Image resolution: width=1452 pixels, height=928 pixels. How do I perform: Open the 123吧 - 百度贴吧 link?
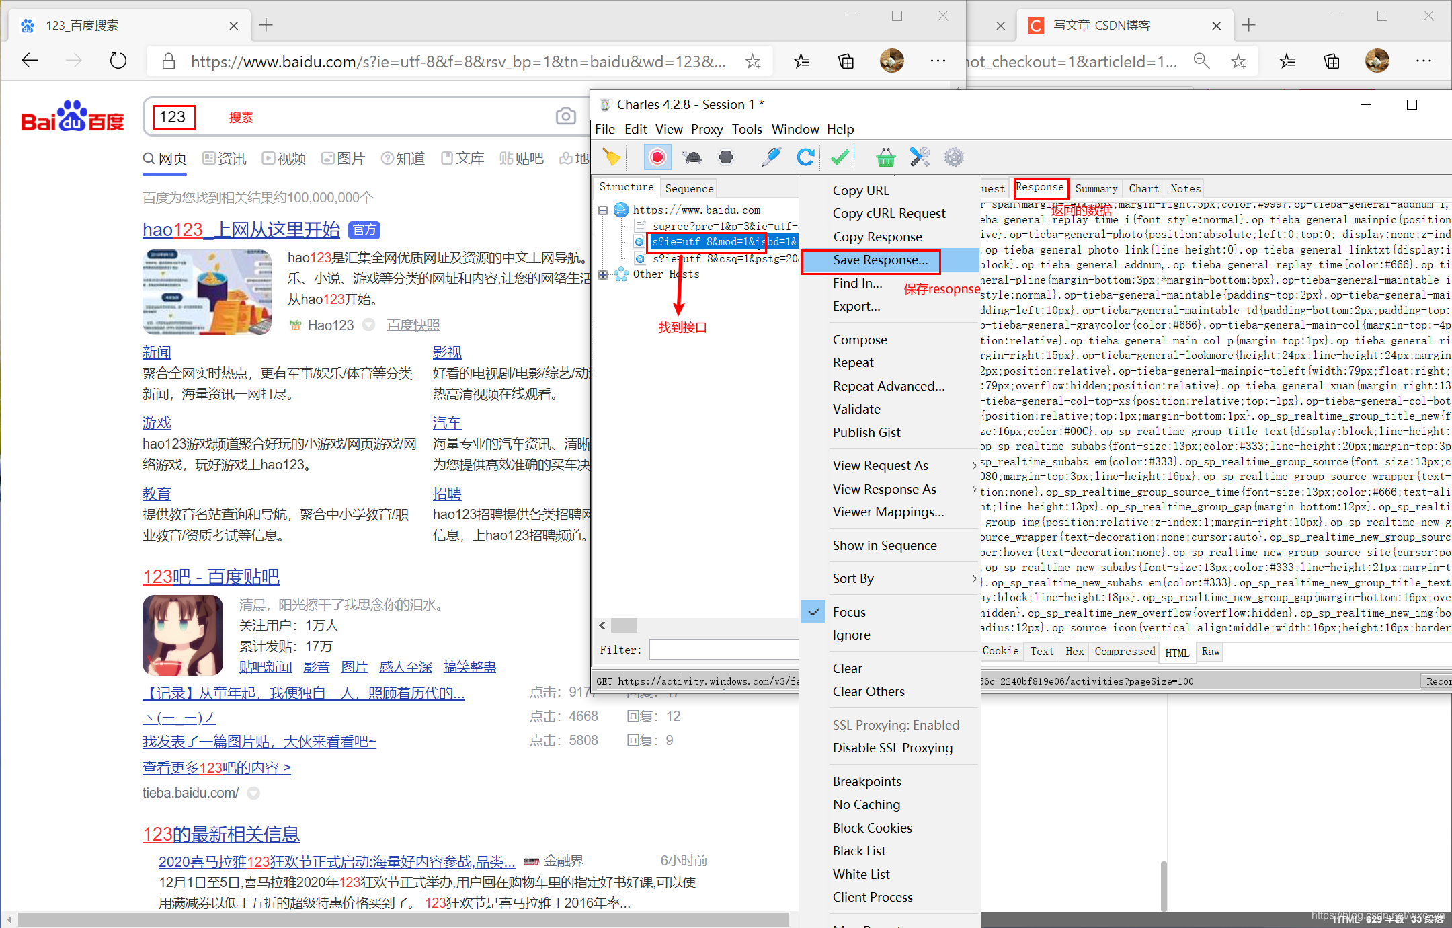coord(211,577)
